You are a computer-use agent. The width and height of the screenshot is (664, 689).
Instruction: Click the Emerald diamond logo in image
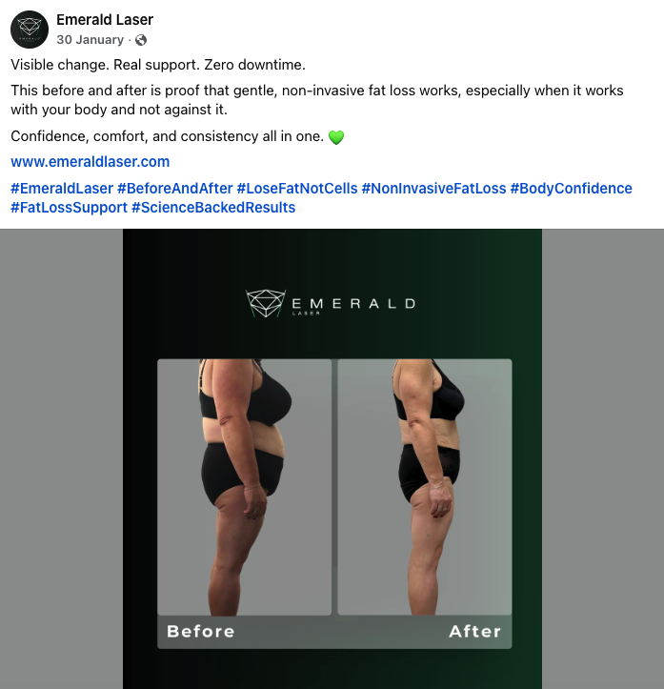[x=265, y=303]
